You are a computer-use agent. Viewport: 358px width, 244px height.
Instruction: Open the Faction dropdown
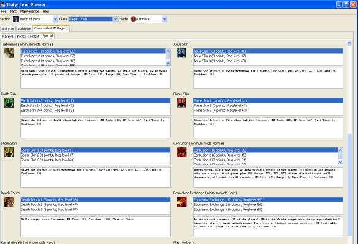click(x=55, y=19)
